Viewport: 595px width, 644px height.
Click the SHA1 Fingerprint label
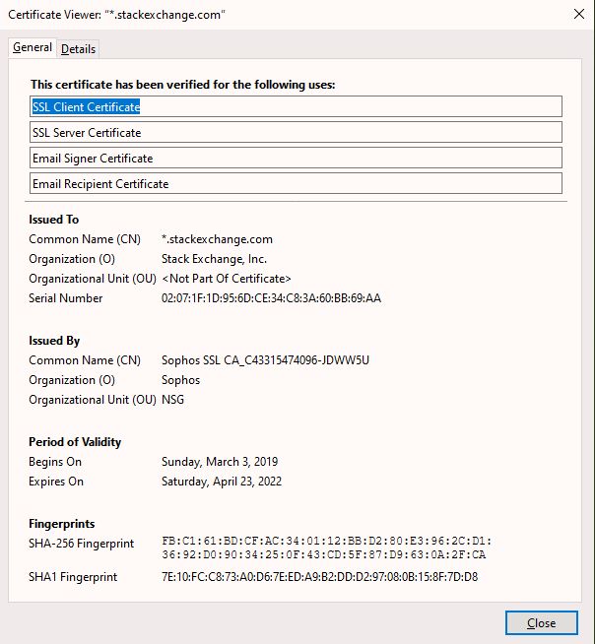click(x=73, y=577)
